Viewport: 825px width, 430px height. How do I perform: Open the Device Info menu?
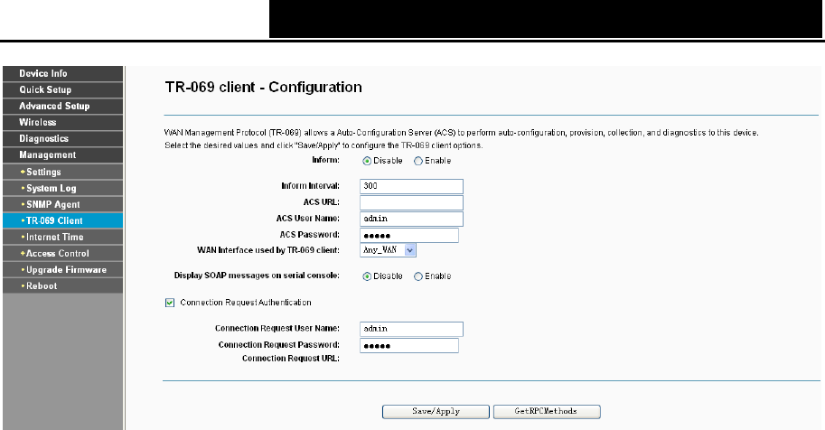click(62, 74)
